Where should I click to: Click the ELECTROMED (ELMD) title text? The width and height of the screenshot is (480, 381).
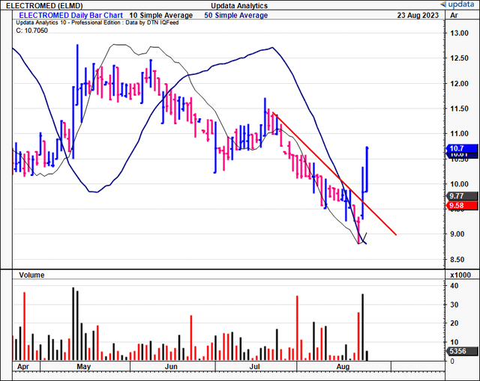coord(45,5)
